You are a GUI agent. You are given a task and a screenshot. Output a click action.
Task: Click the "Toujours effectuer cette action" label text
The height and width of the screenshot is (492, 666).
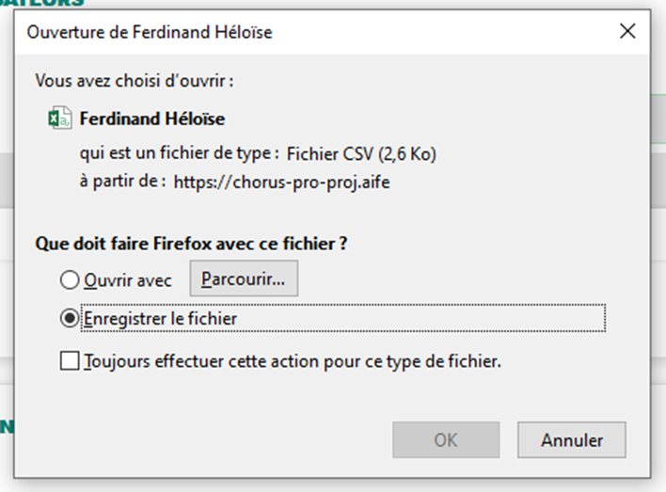pyautogui.click(x=293, y=360)
